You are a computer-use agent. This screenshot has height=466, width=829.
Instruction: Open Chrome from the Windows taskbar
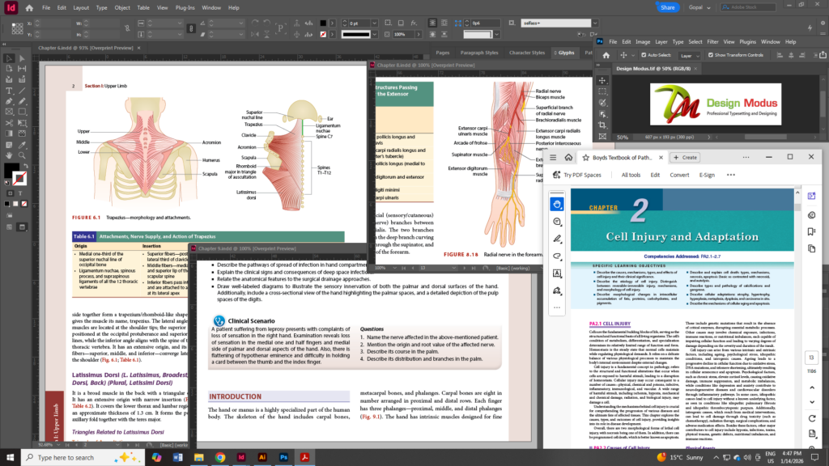(220, 458)
